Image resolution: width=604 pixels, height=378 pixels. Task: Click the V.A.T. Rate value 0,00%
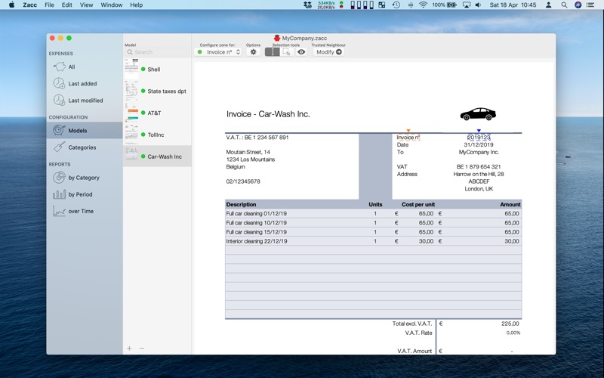513,333
